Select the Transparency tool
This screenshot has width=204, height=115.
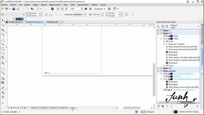pos(3,82)
